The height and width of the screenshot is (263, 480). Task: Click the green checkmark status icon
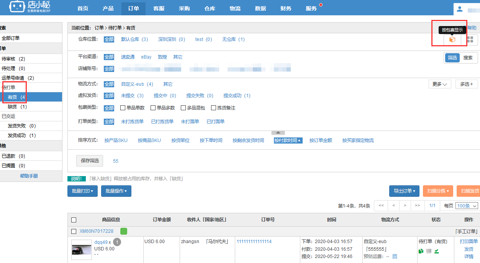click(x=437, y=251)
